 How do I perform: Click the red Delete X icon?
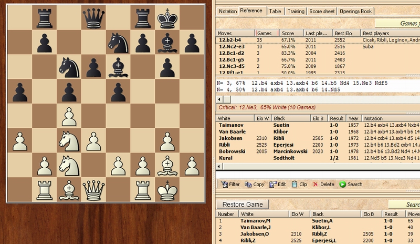315,184
